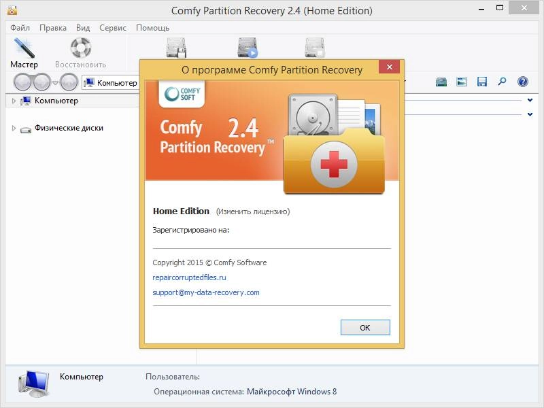Minimize the Comfy Partition Recovery window
The height and width of the screenshot is (408, 544).
click(x=481, y=10)
